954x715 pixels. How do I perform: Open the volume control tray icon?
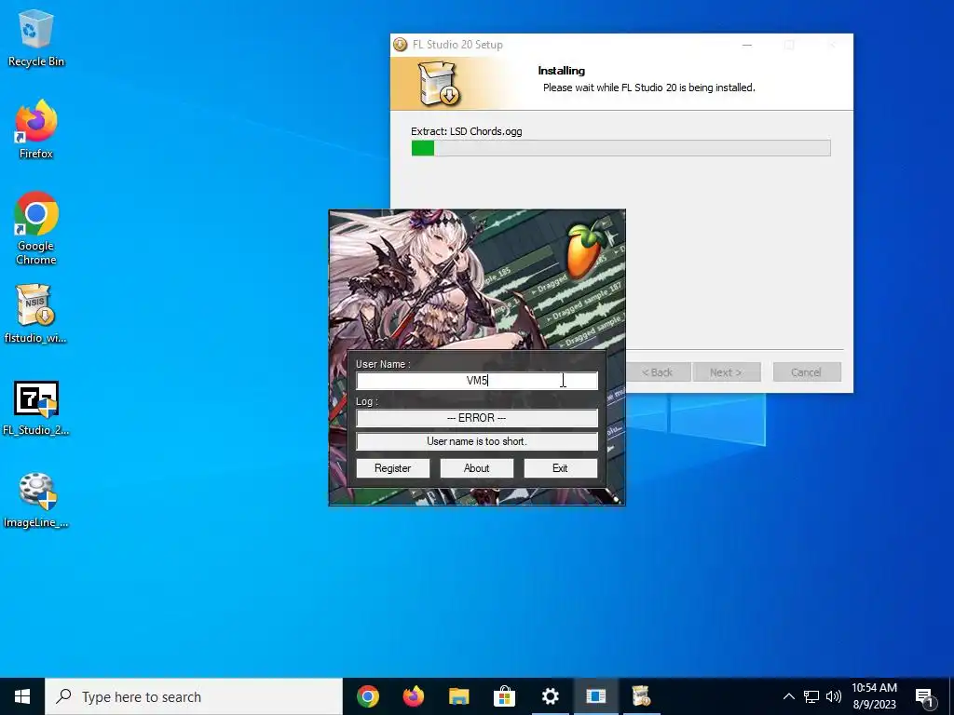[834, 696]
